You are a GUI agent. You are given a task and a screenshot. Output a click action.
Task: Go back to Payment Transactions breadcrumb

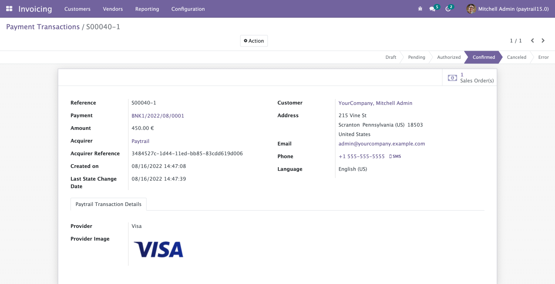43,27
